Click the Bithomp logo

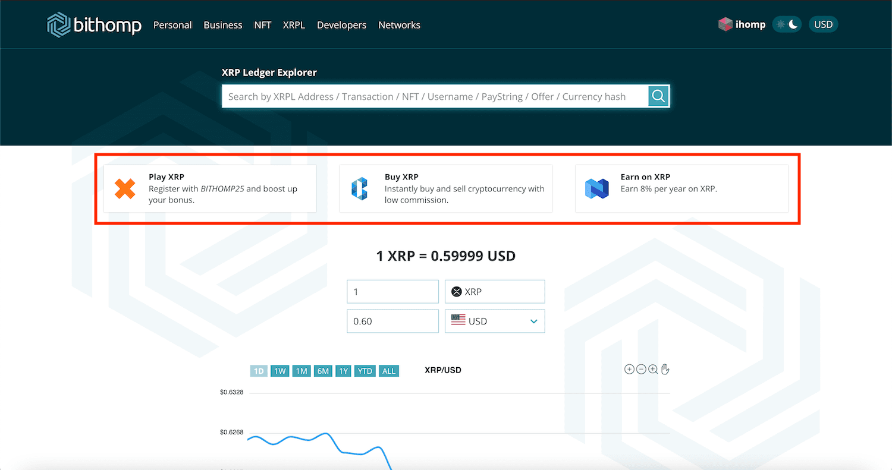tap(94, 25)
